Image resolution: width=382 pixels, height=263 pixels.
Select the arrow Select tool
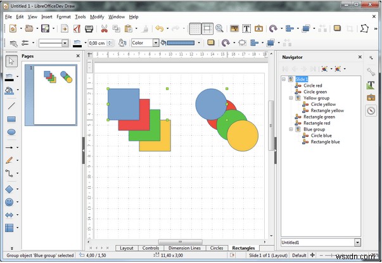point(11,61)
